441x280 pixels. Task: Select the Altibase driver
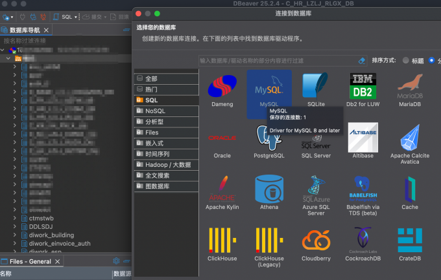pyautogui.click(x=363, y=140)
